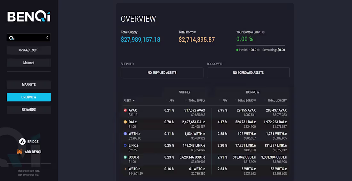Click the green Health status dot
The width and height of the screenshot is (352, 181).
coord(237,50)
